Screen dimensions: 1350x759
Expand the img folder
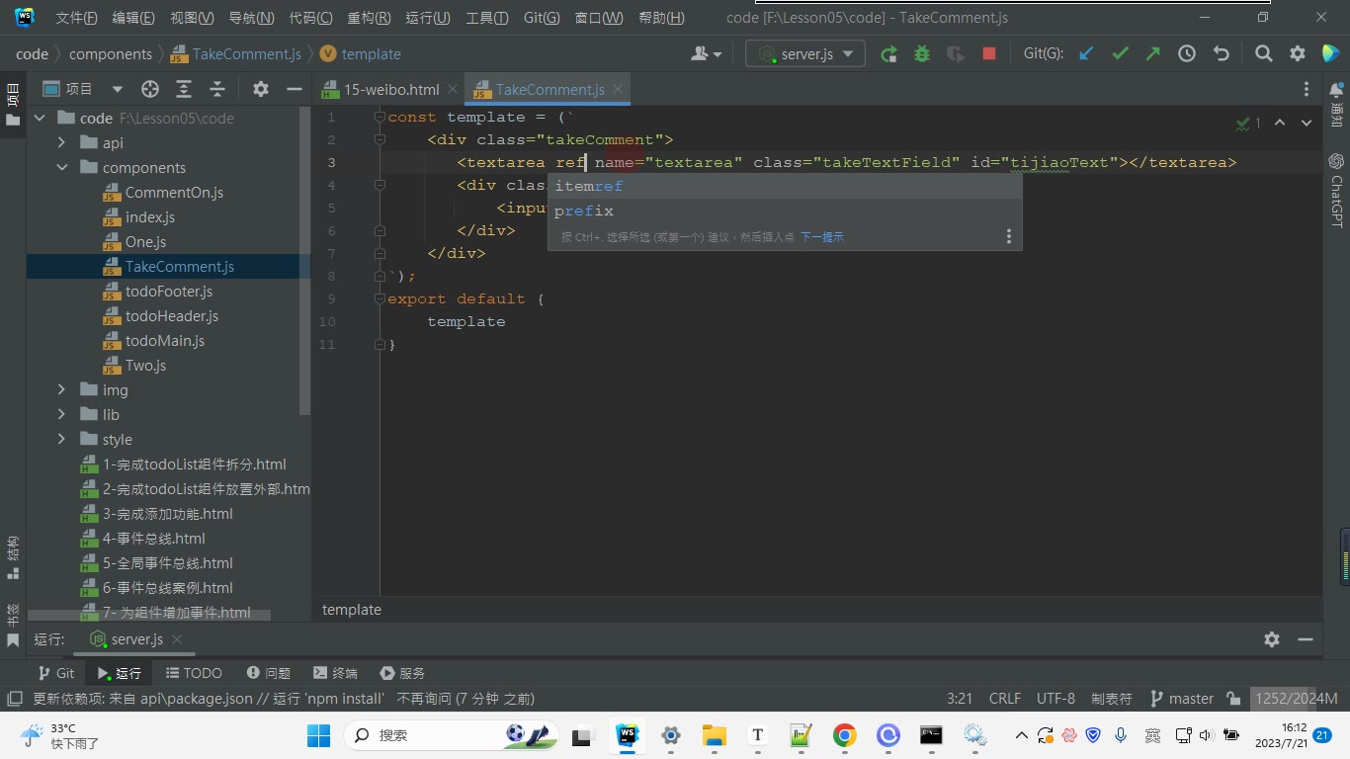point(61,390)
